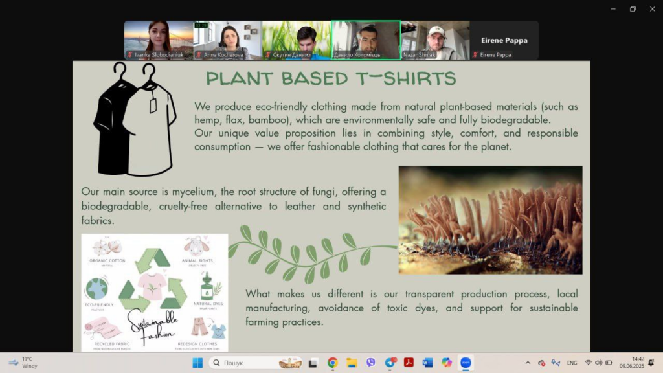Expand the hidden system tray icons
The height and width of the screenshot is (373, 663).
528,363
